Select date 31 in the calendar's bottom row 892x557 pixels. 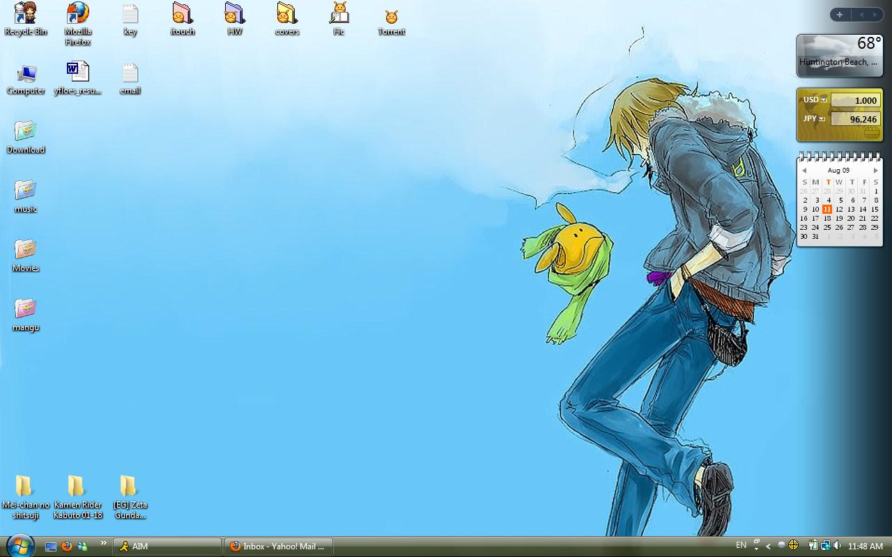coord(815,236)
